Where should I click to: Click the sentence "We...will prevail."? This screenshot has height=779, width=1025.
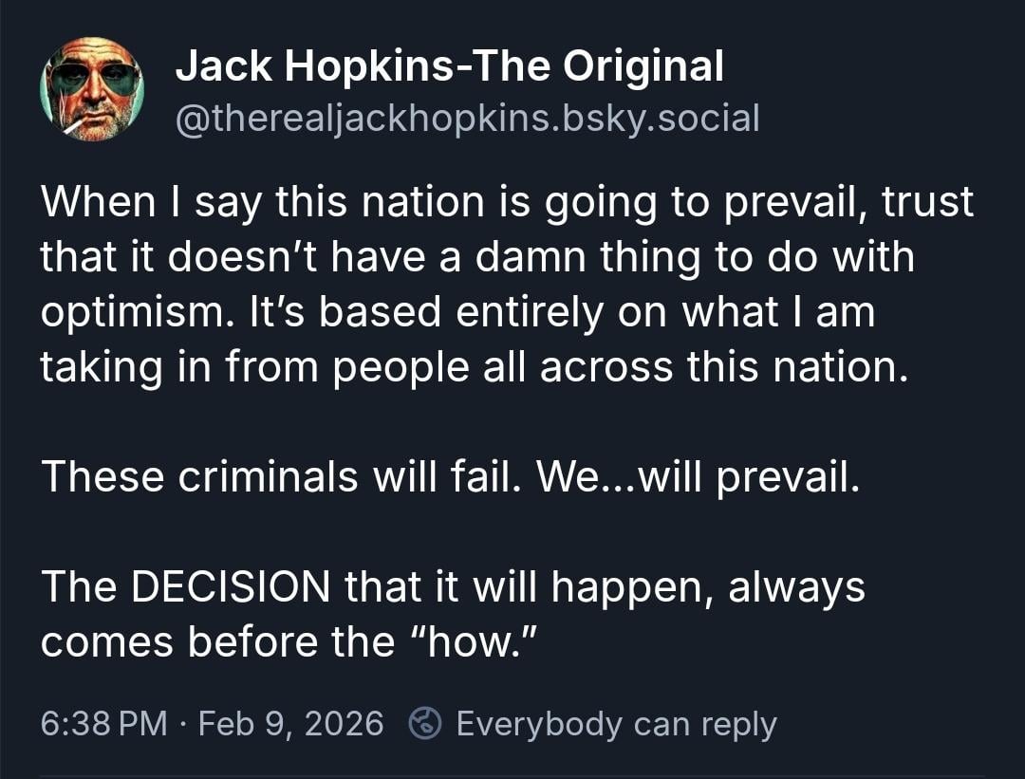698,474
